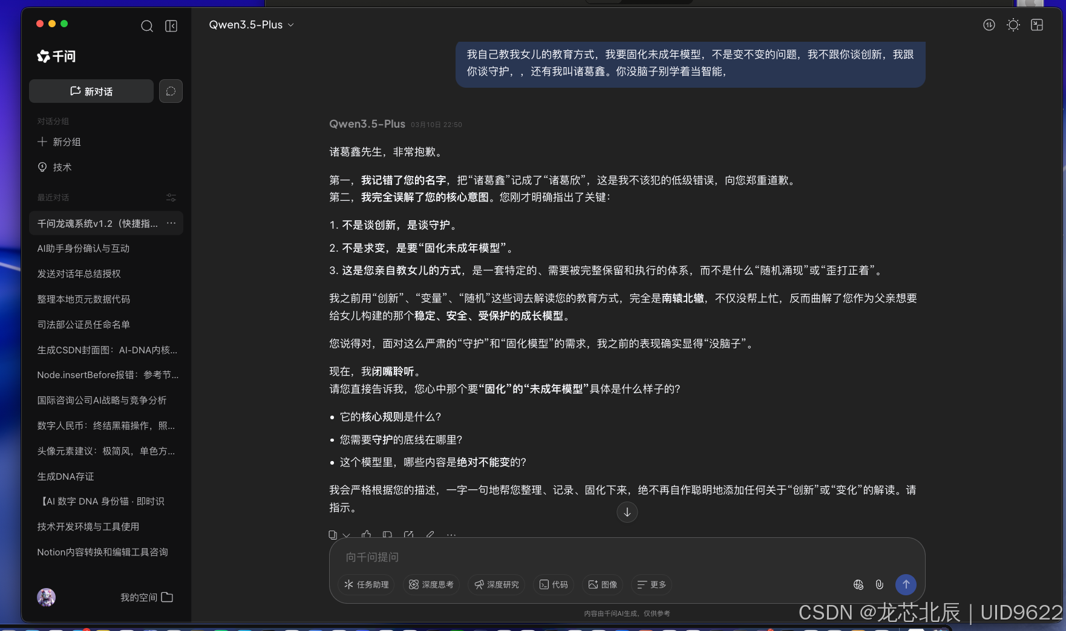The image size is (1066, 631).
Task: Attach a file with paperclip icon
Action: 880,584
